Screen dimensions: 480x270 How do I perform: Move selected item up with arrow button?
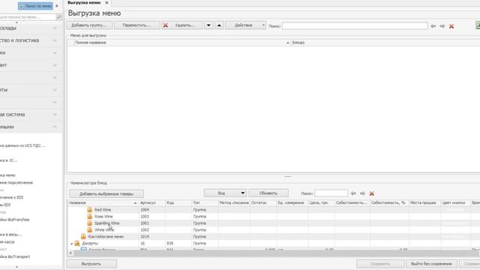pos(219,25)
